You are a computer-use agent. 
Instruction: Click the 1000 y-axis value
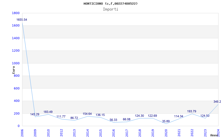click(x=16, y=63)
